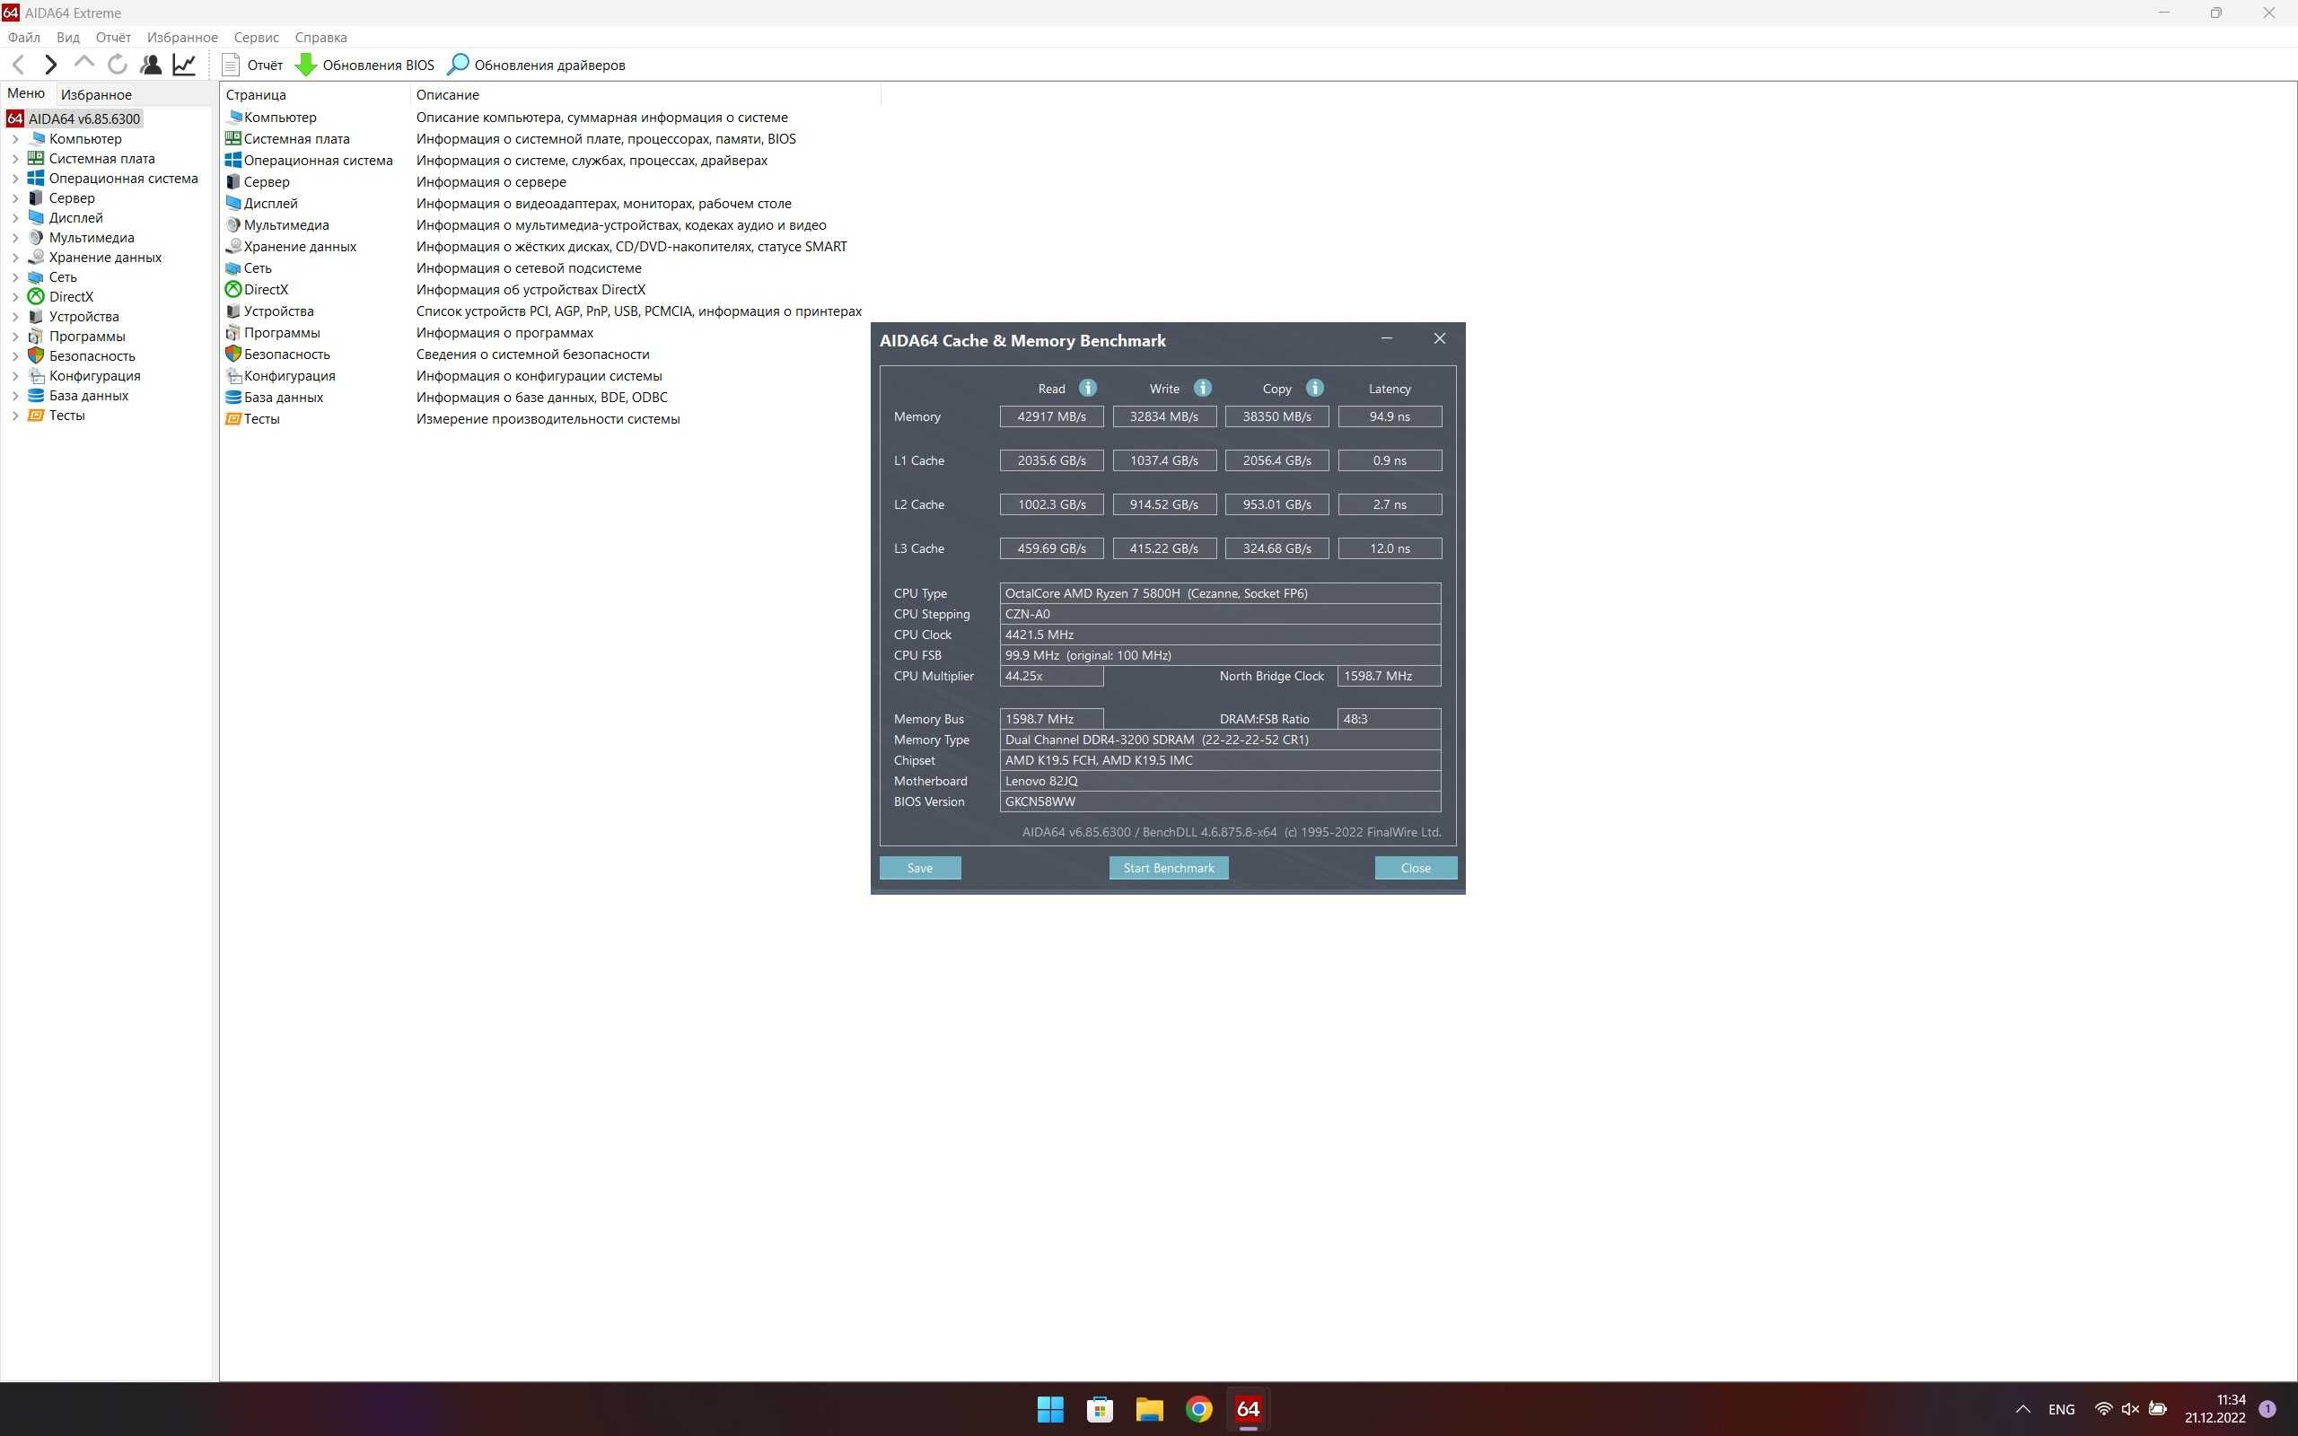Click Close button in benchmark dialog
The height and width of the screenshot is (1436, 2298).
point(1415,867)
